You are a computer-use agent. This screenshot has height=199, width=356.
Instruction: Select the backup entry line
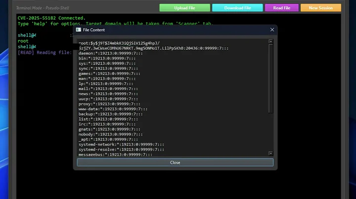[111, 114]
